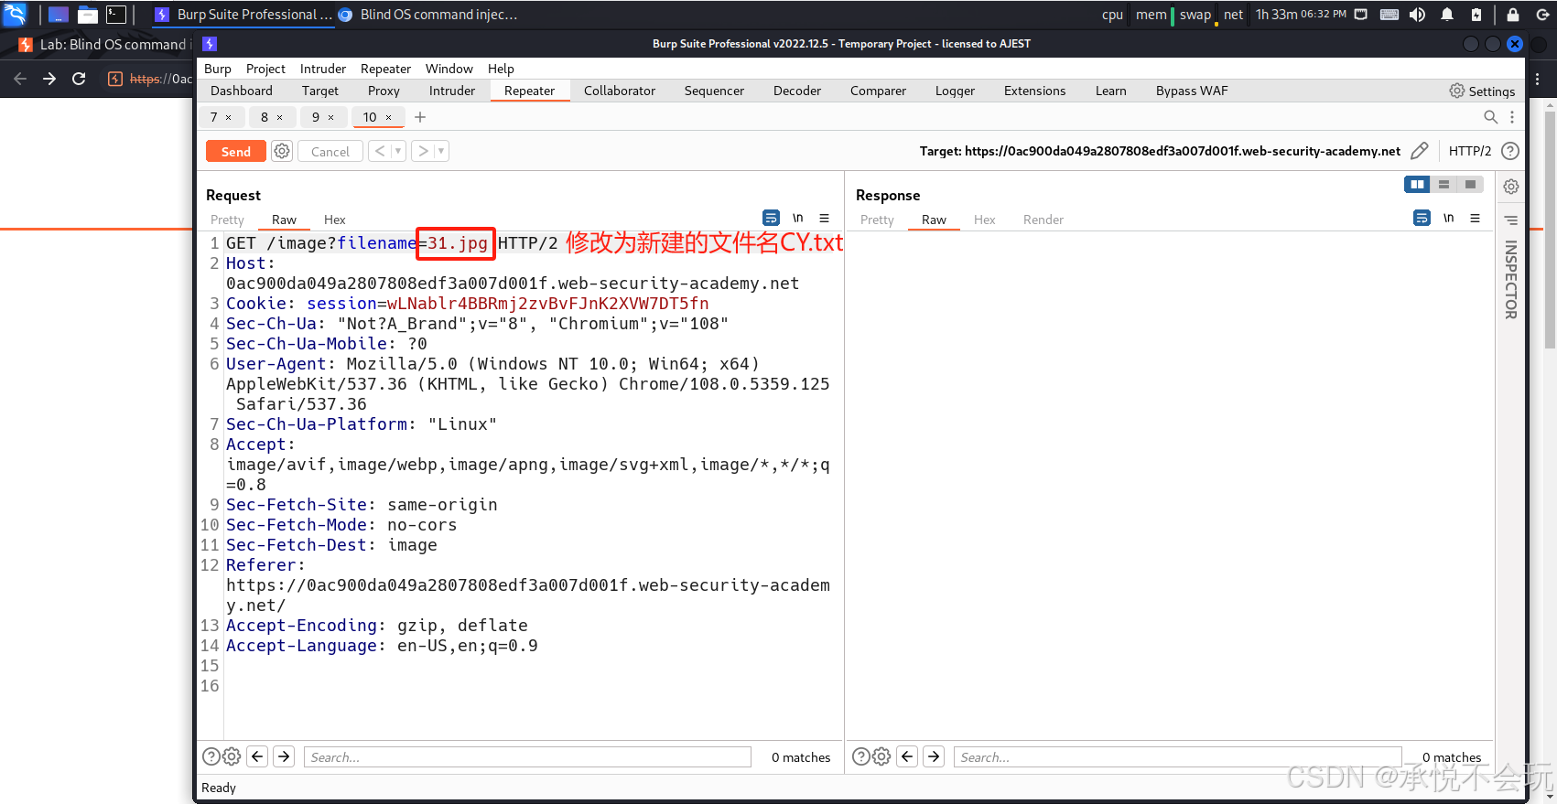Select tabbed layout view
Screen dimensions: 1557x804
pyautogui.click(x=1470, y=185)
